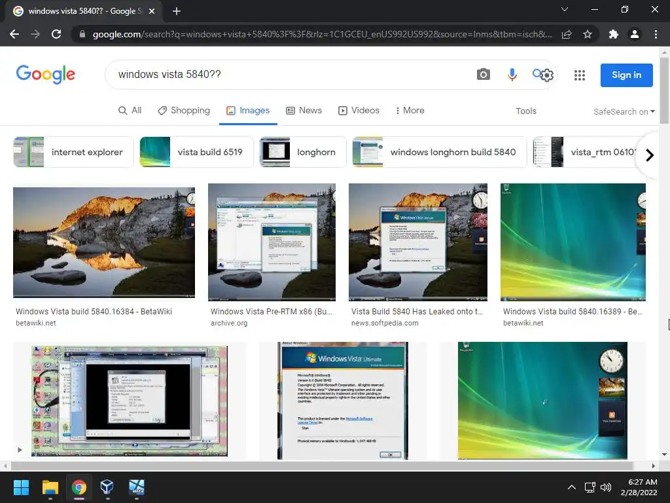Select the Images tab
The height and width of the screenshot is (503, 670).
248,110
